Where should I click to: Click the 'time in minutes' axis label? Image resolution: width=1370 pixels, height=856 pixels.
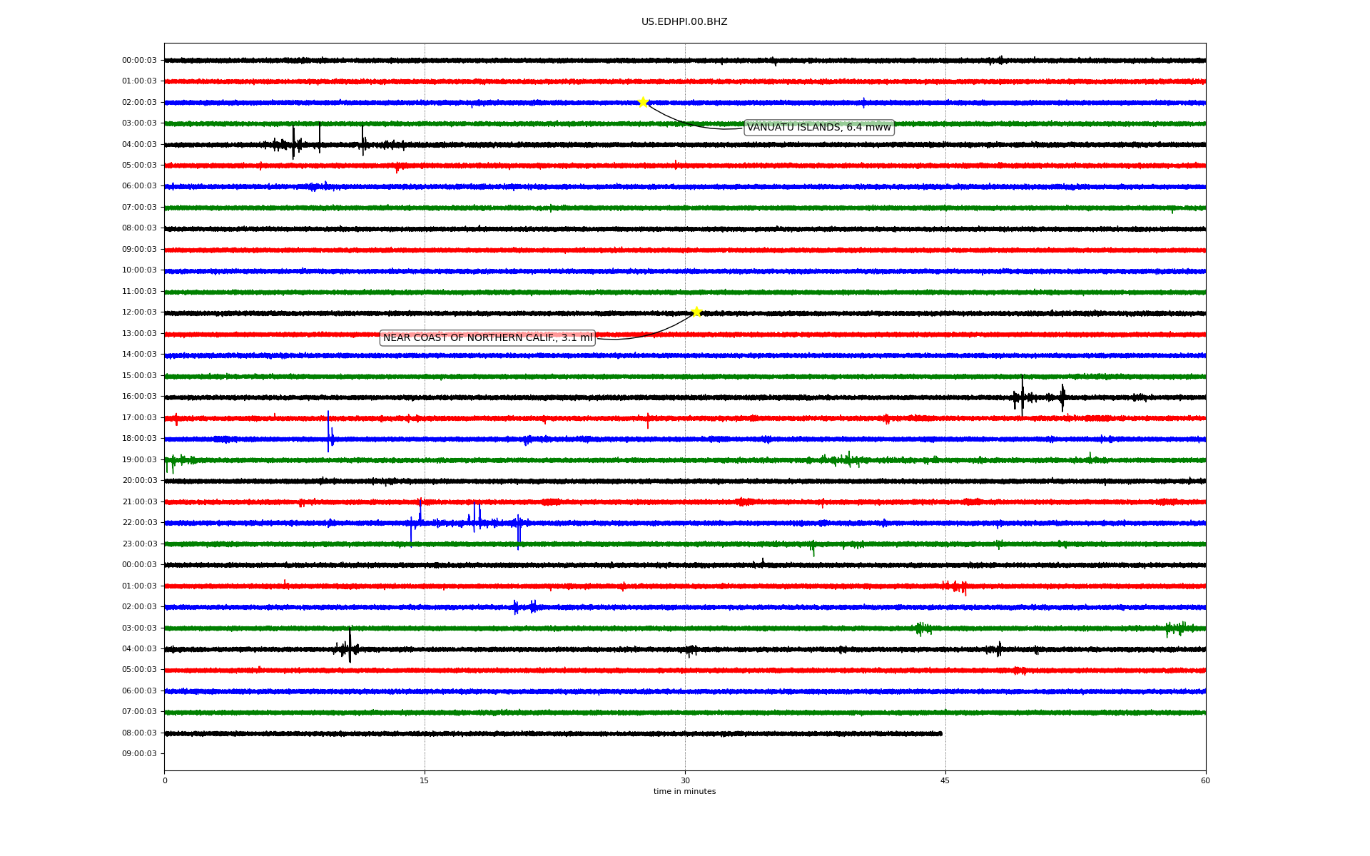(x=684, y=792)
